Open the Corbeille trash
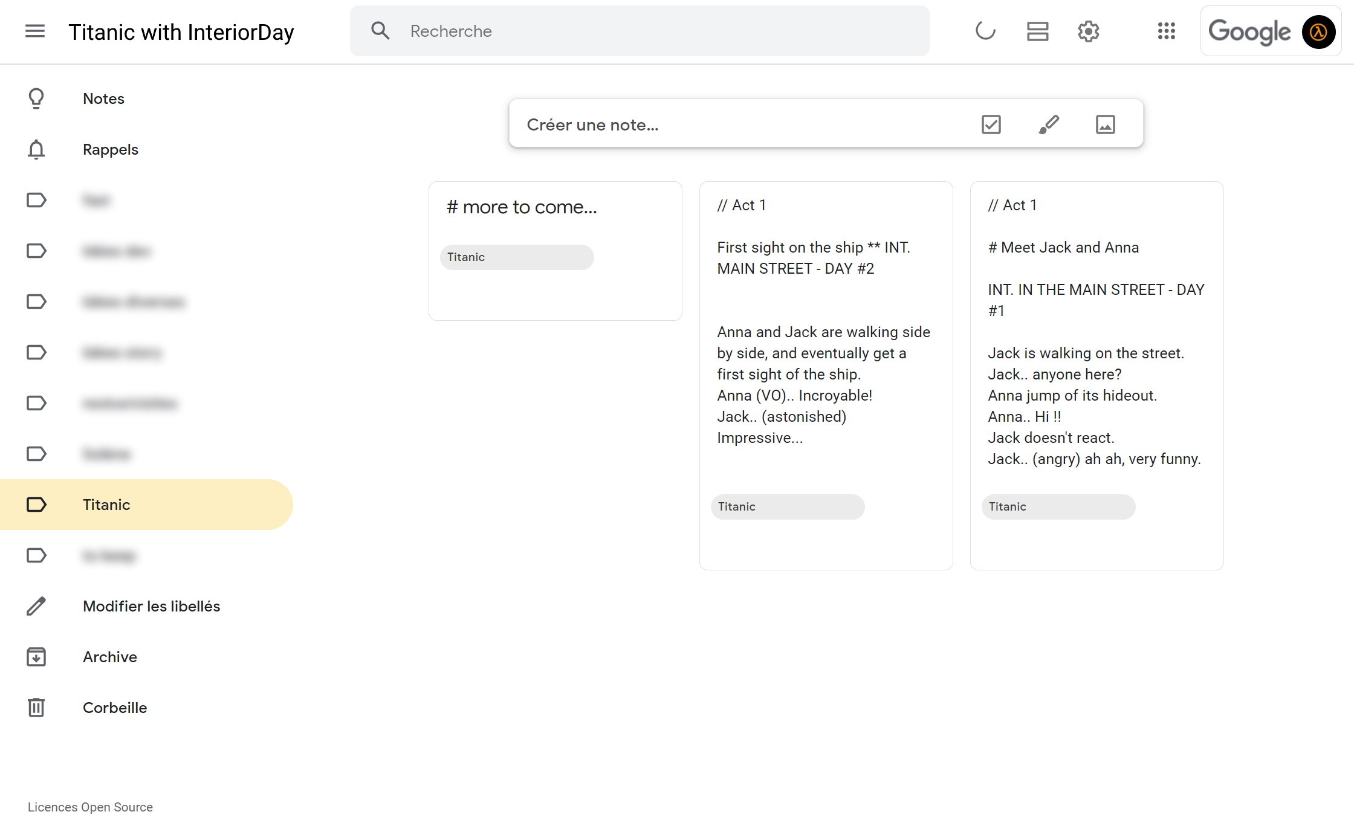The height and width of the screenshot is (829, 1354). click(114, 708)
